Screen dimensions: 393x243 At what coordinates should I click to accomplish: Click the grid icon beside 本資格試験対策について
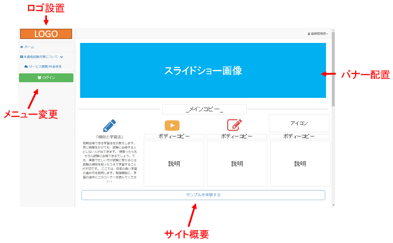click(x=22, y=57)
